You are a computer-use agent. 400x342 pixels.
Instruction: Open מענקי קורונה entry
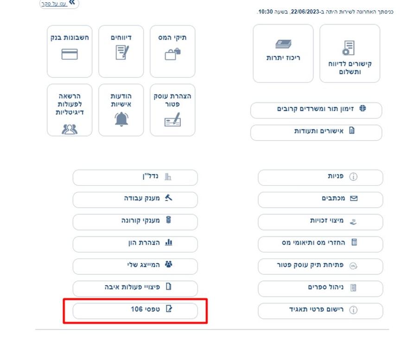point(135,222)
